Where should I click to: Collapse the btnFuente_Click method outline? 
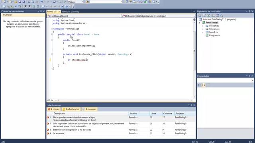(52, 54)
